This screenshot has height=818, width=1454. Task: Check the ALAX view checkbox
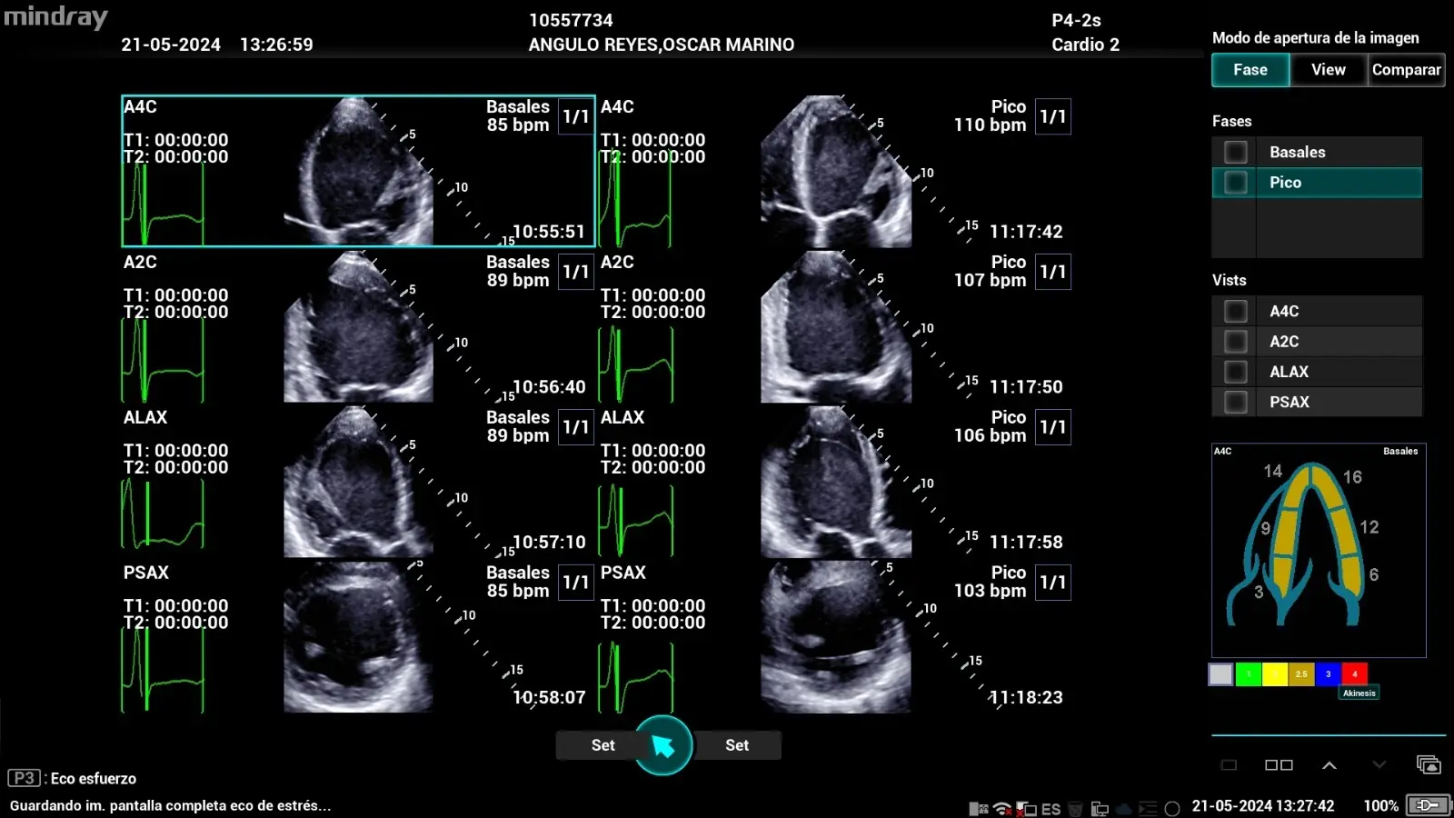(1235, 372)
